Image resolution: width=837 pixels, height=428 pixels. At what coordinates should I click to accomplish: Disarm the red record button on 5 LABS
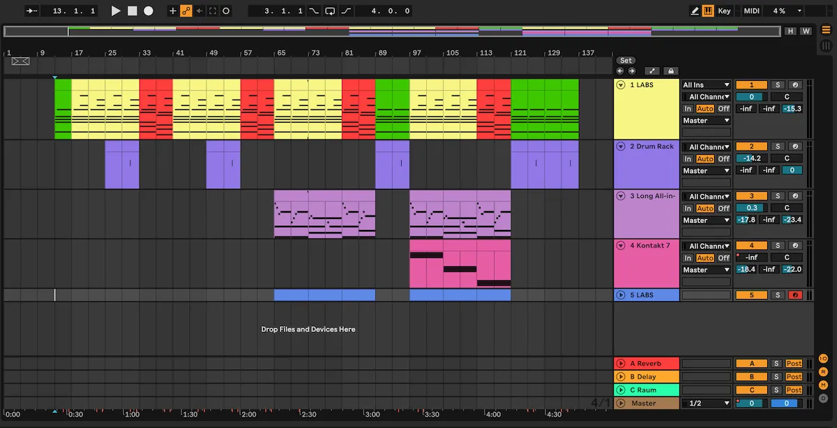pyautogui.click(x=795, y=295)
